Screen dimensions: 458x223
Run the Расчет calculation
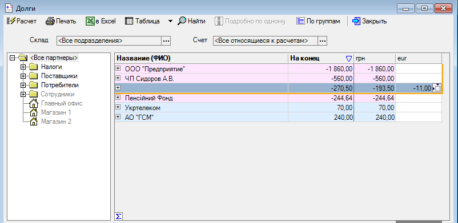[21, 21]
